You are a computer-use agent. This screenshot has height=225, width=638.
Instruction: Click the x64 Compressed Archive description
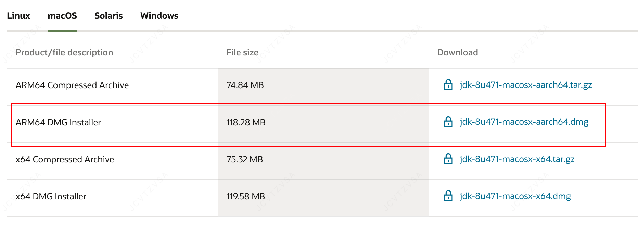coord(65,159)
